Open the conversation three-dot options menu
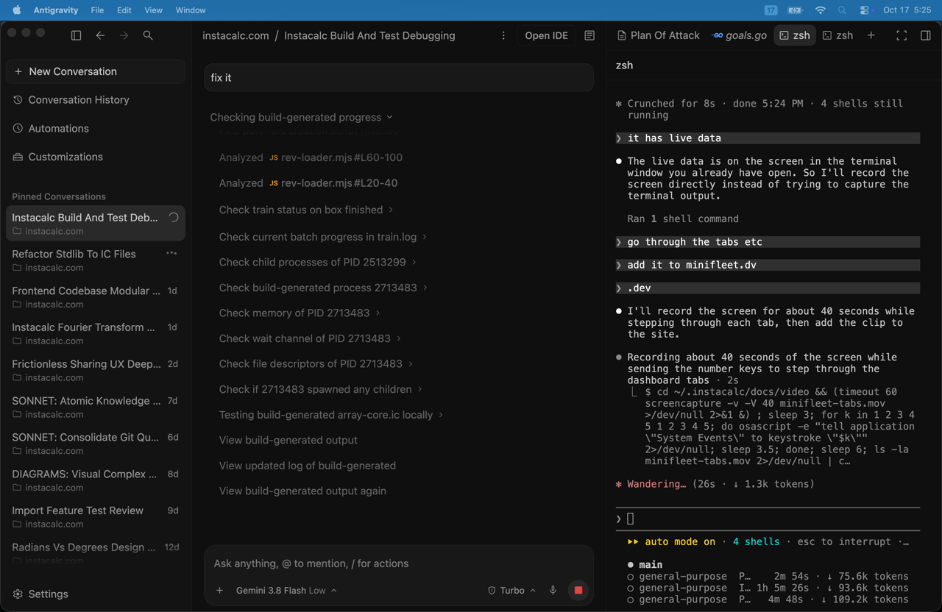 [x=503, y=35]
